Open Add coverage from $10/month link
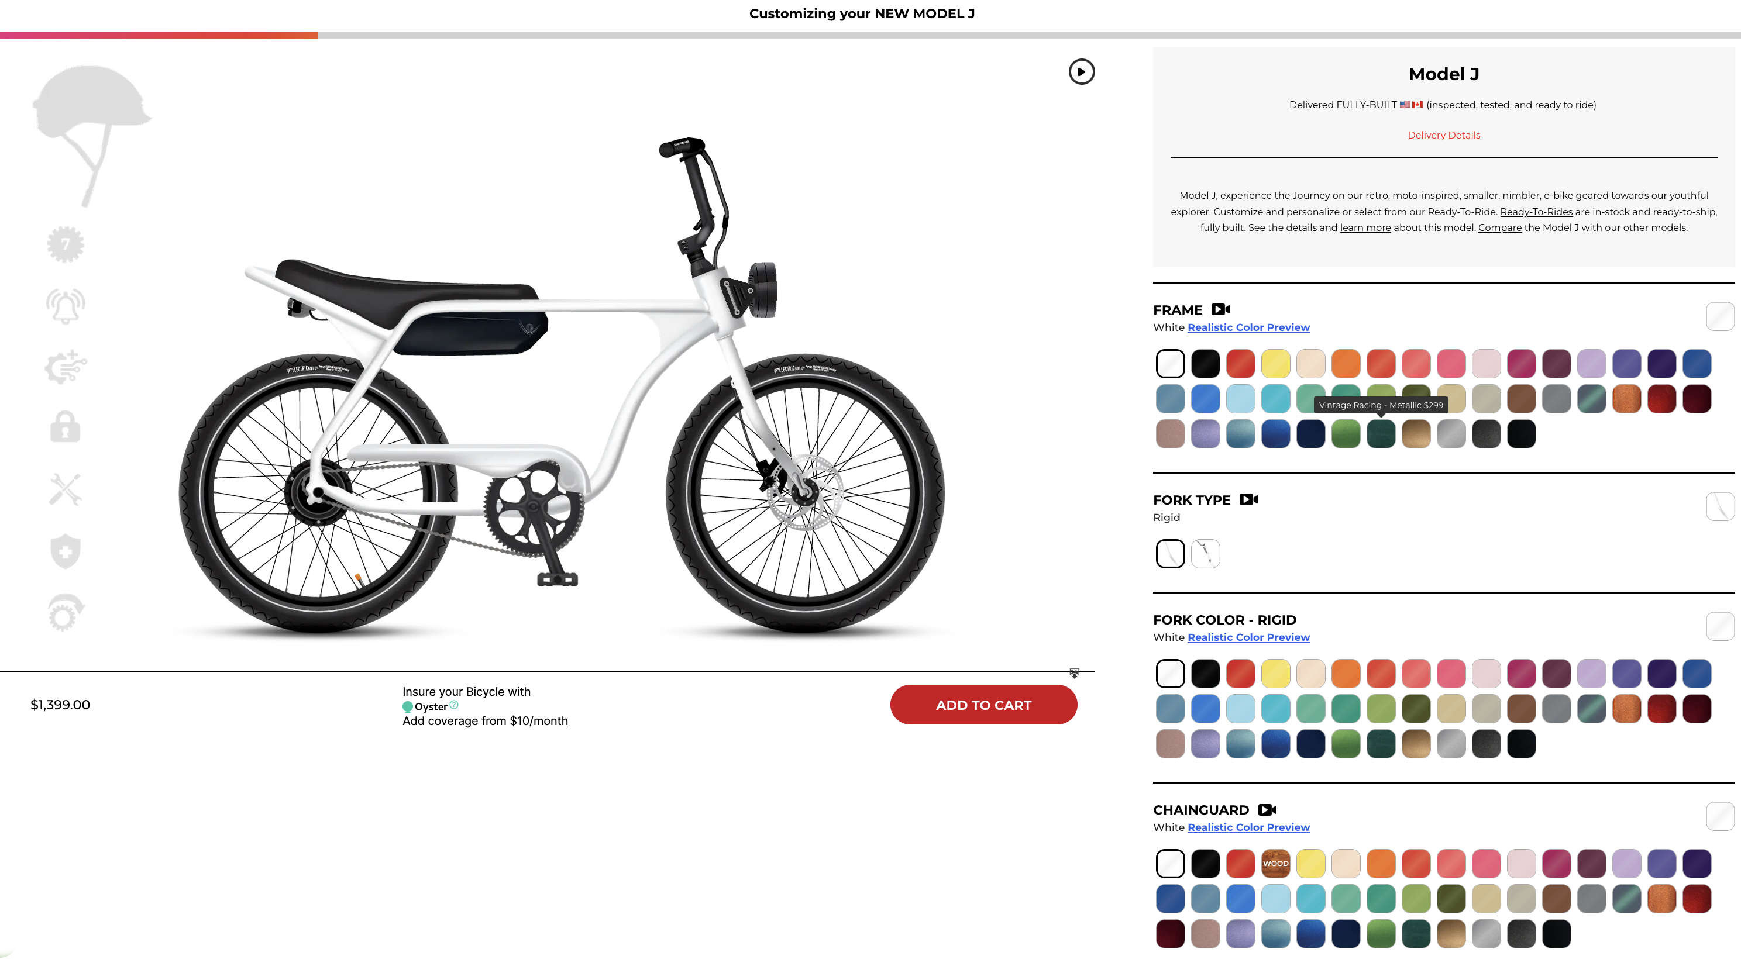This screenshot has height=966, width=1741. click(x=484, y=721)
